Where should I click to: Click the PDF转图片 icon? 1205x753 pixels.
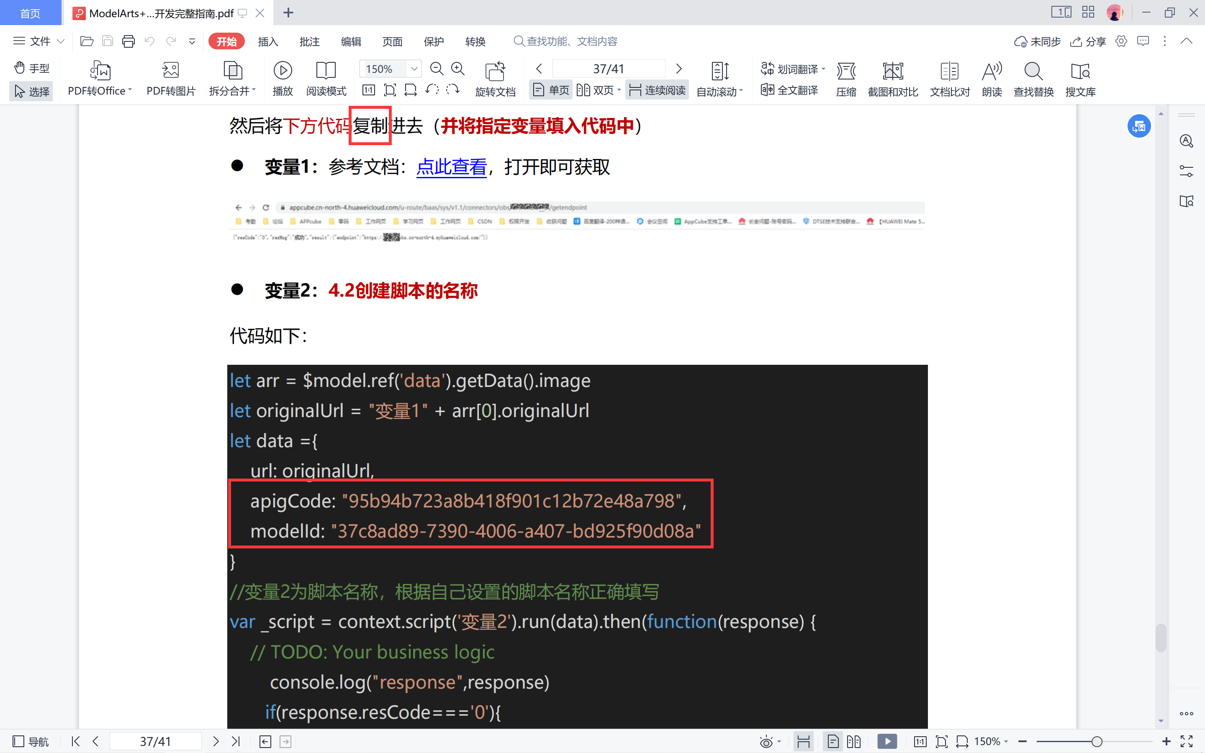[170, 71]
